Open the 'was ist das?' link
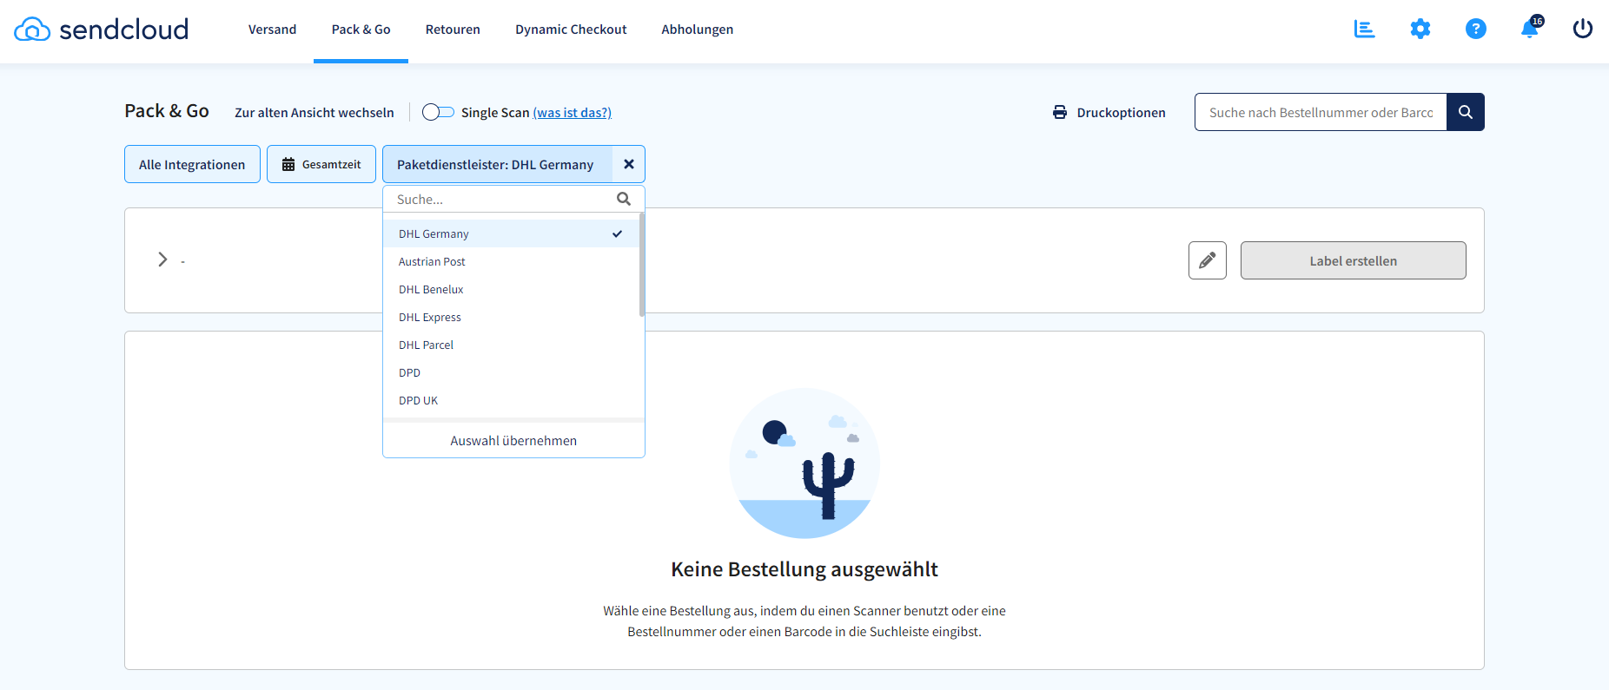The width and height of the screenshot is (1609, 690). coord(572,113)
